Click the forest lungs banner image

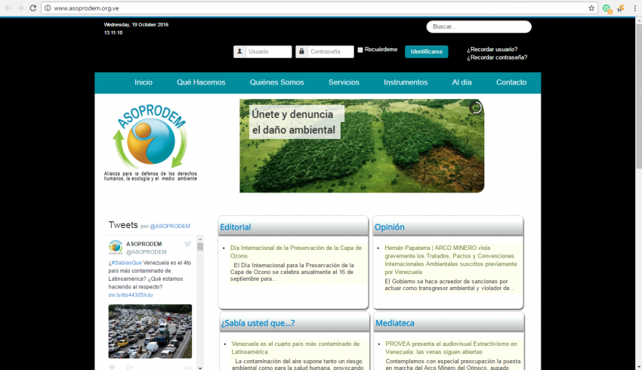[x=362, y=146]
